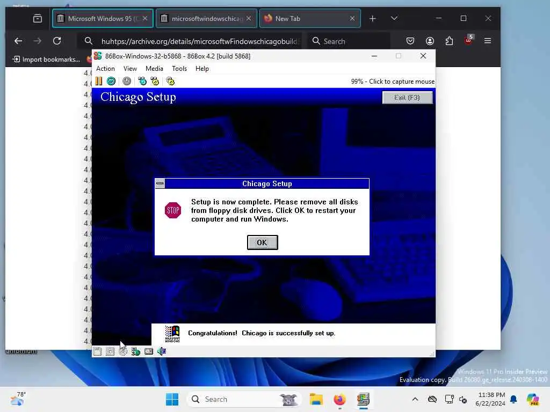
Task: Click the CD-ROM drive status icon
Action: pos(123,351)
